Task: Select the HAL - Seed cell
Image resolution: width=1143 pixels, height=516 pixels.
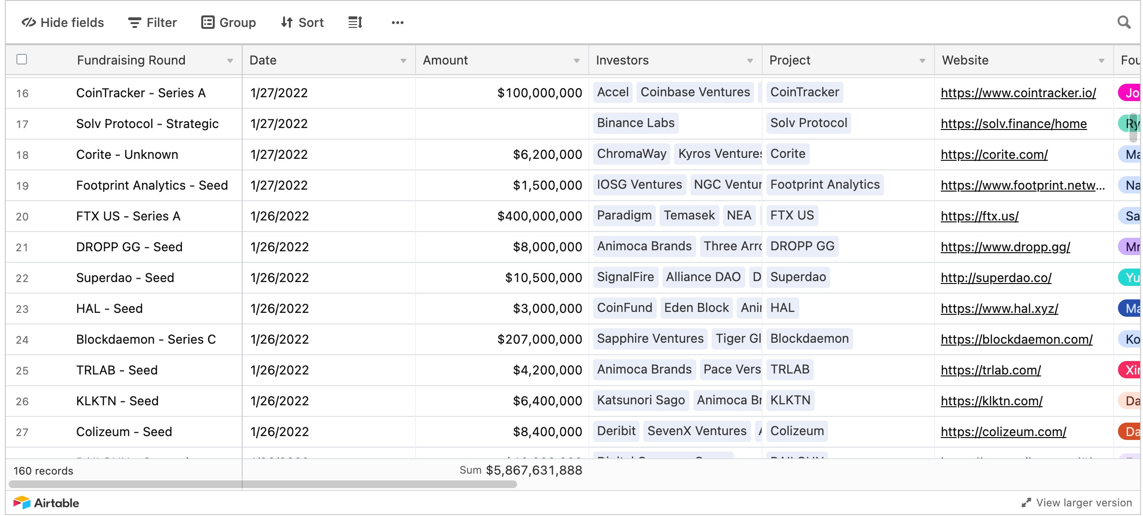Action: pos(110,309)
